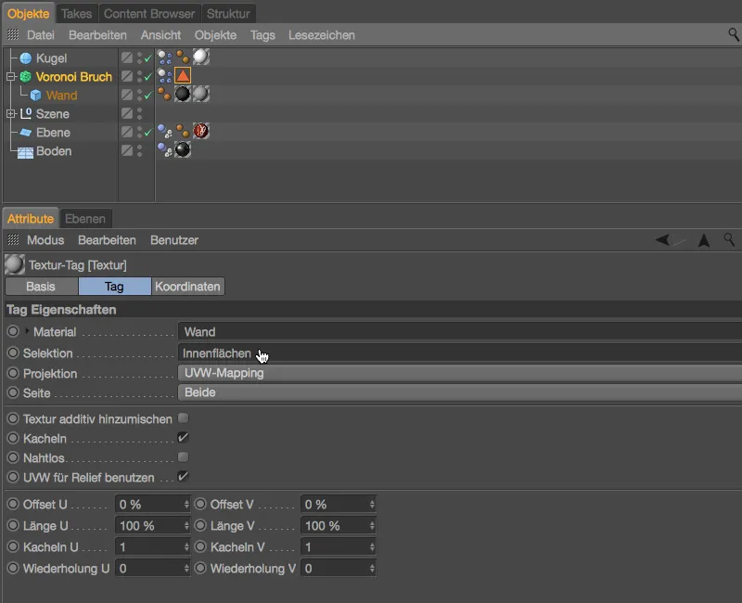Click the white material tag on Kugel

200,58
